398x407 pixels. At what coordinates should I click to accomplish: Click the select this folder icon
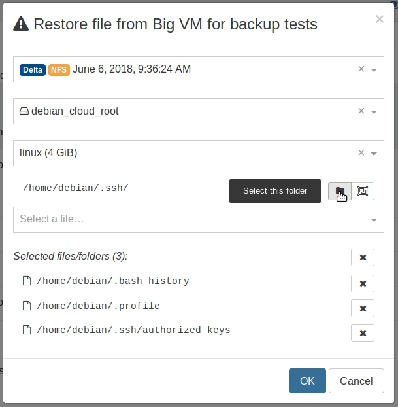tap(340, 191)
